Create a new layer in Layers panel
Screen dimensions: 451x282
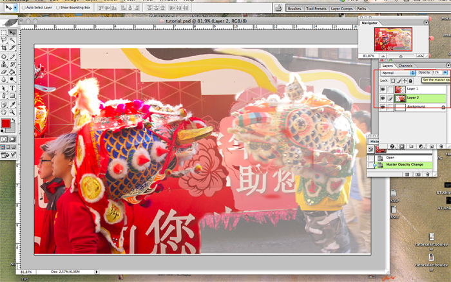click(431, 147)
